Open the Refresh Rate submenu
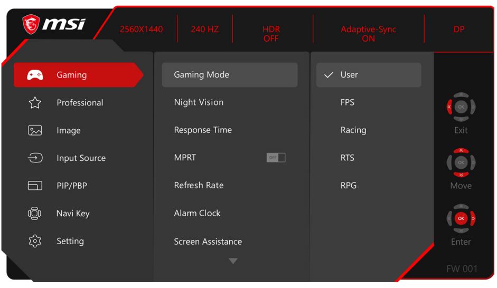This screenshot has width=497, height=288. pyautogui.click(x=199, y=185)
